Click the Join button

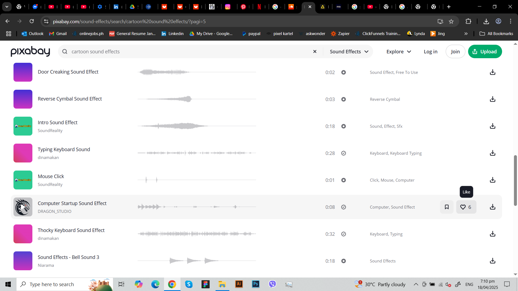click(x=455, y=51)
